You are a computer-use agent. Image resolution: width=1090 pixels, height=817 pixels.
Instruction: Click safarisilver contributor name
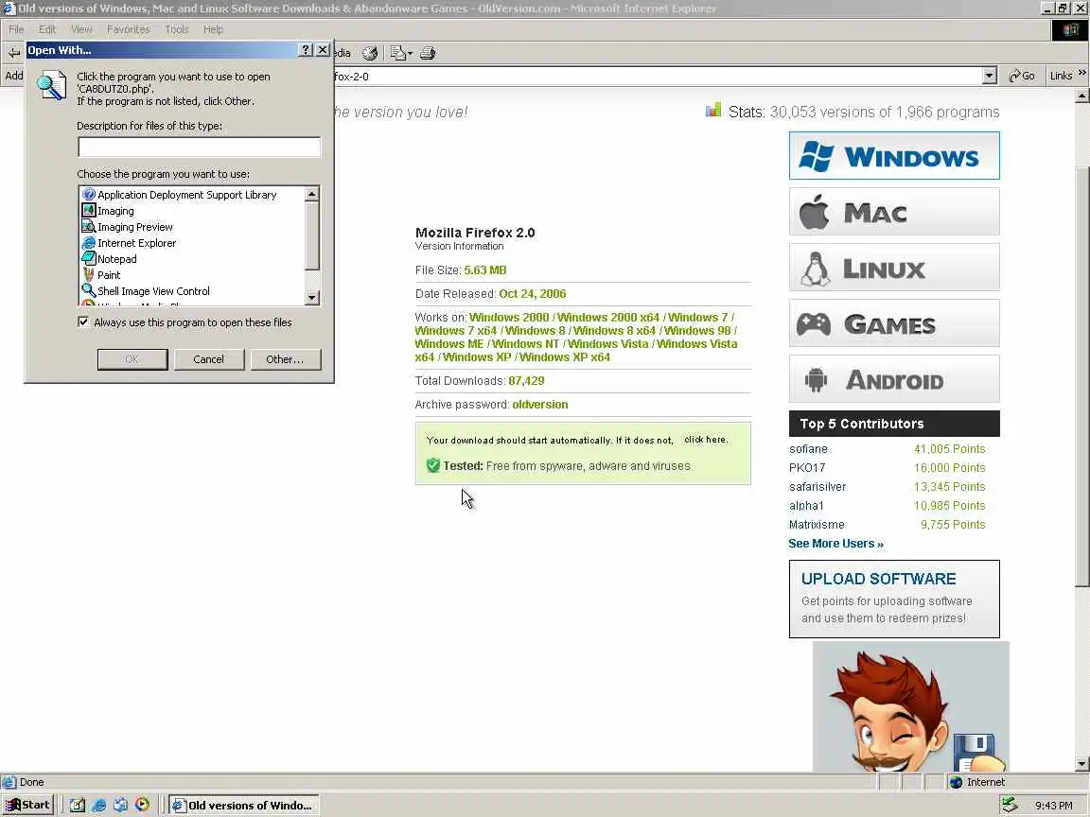[x=817, y=486]
